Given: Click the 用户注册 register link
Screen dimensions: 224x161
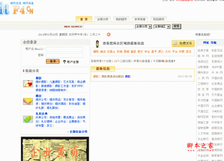Looking at the screenshot, I should click(x=73, y=62).
